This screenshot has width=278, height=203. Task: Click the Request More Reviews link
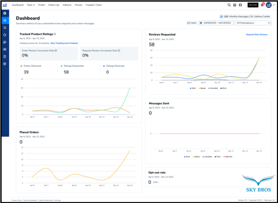tap(257, 34)
